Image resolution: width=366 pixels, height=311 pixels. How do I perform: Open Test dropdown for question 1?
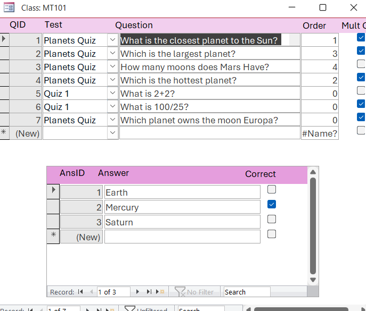pyautogui.click(x=112, y=40)
